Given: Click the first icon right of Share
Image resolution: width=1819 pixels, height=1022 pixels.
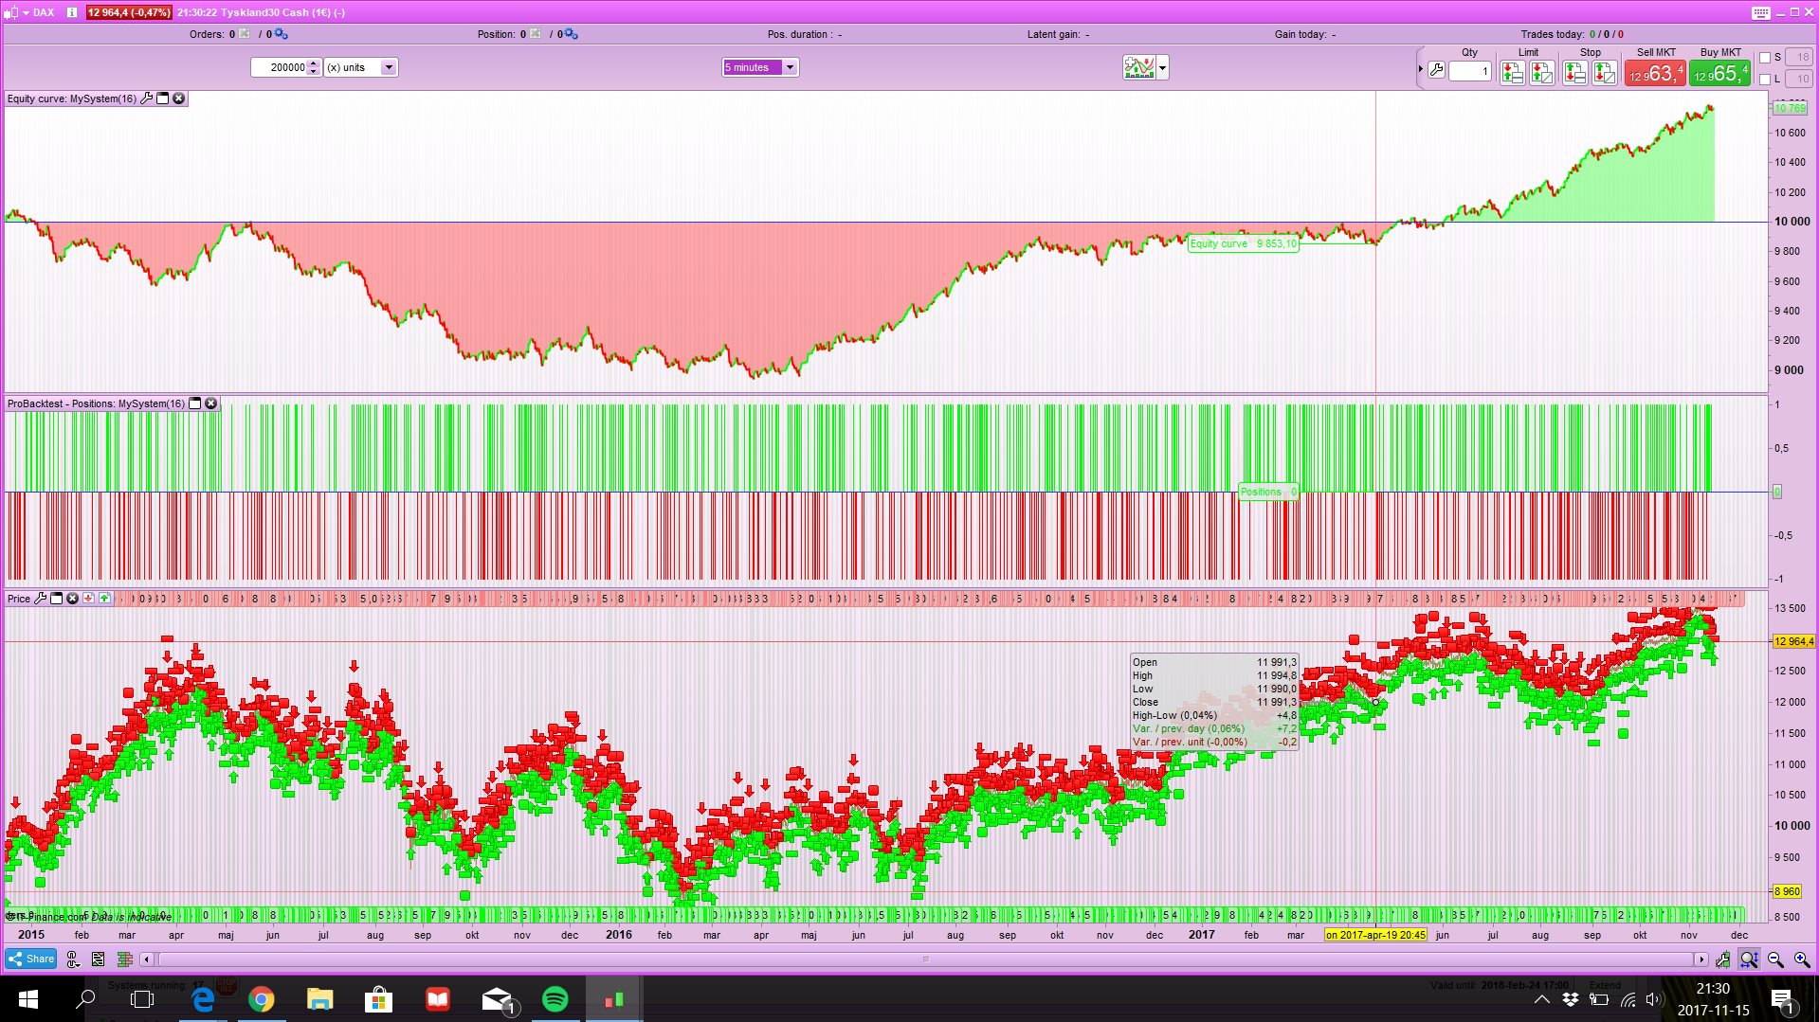Looking at the screenshot, I should click(73, 959).
